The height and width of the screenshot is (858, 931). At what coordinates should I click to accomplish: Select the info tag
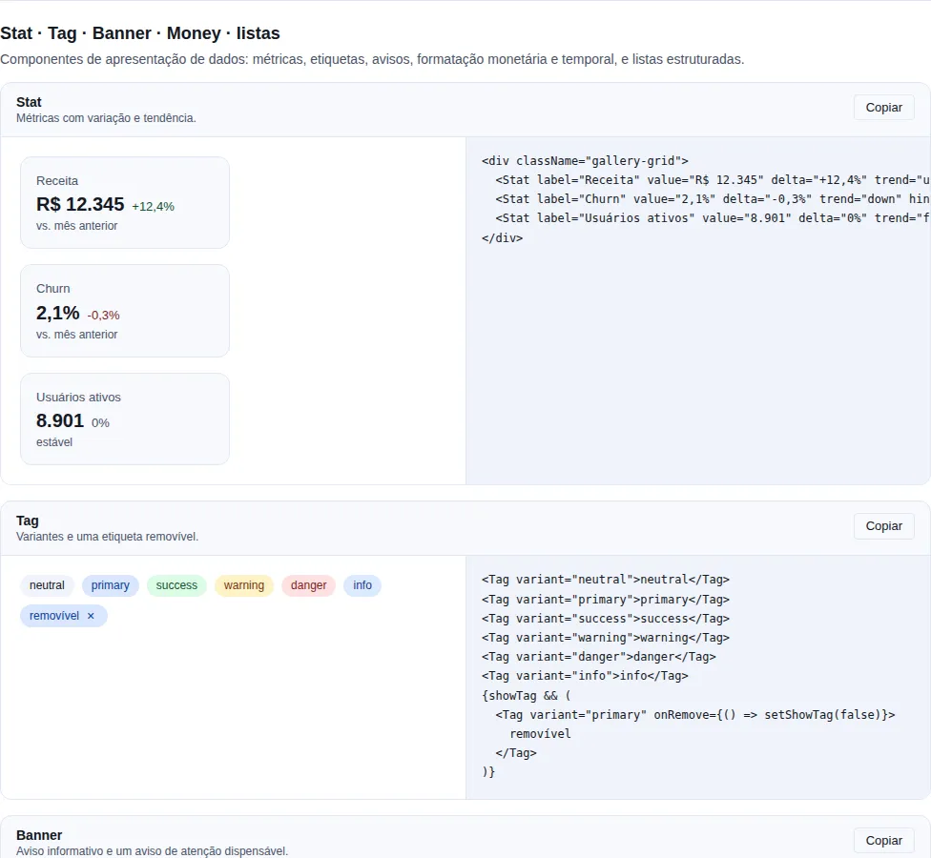(362, 585)
